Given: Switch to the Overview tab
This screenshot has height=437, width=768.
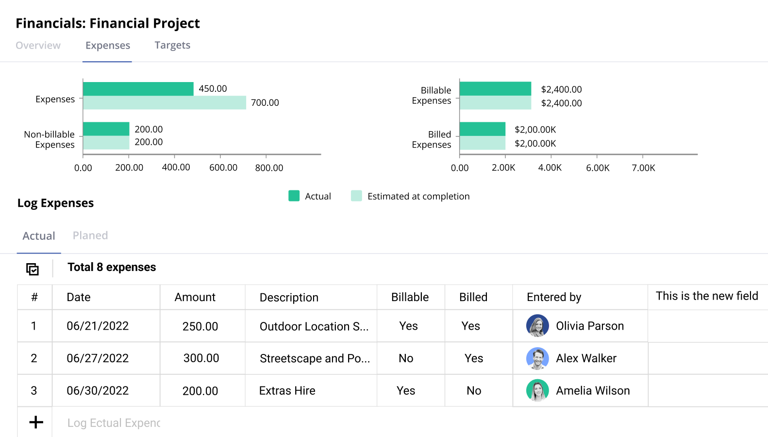Looking at the screenshot, I should (38, 45).
